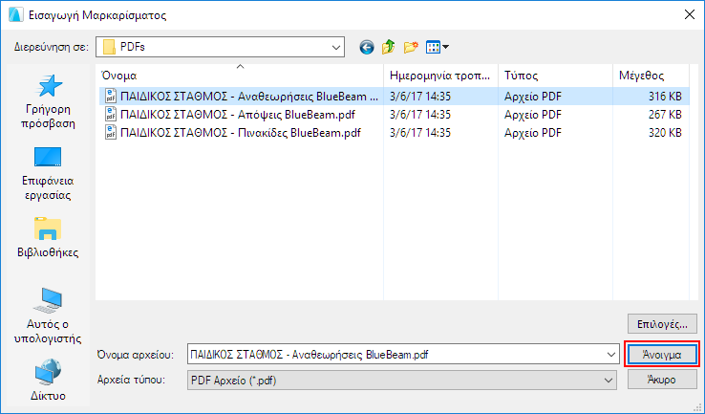The image size is (705, 414).
Task: Click the Επιλογές options button
Action: [x=662, y=322]
